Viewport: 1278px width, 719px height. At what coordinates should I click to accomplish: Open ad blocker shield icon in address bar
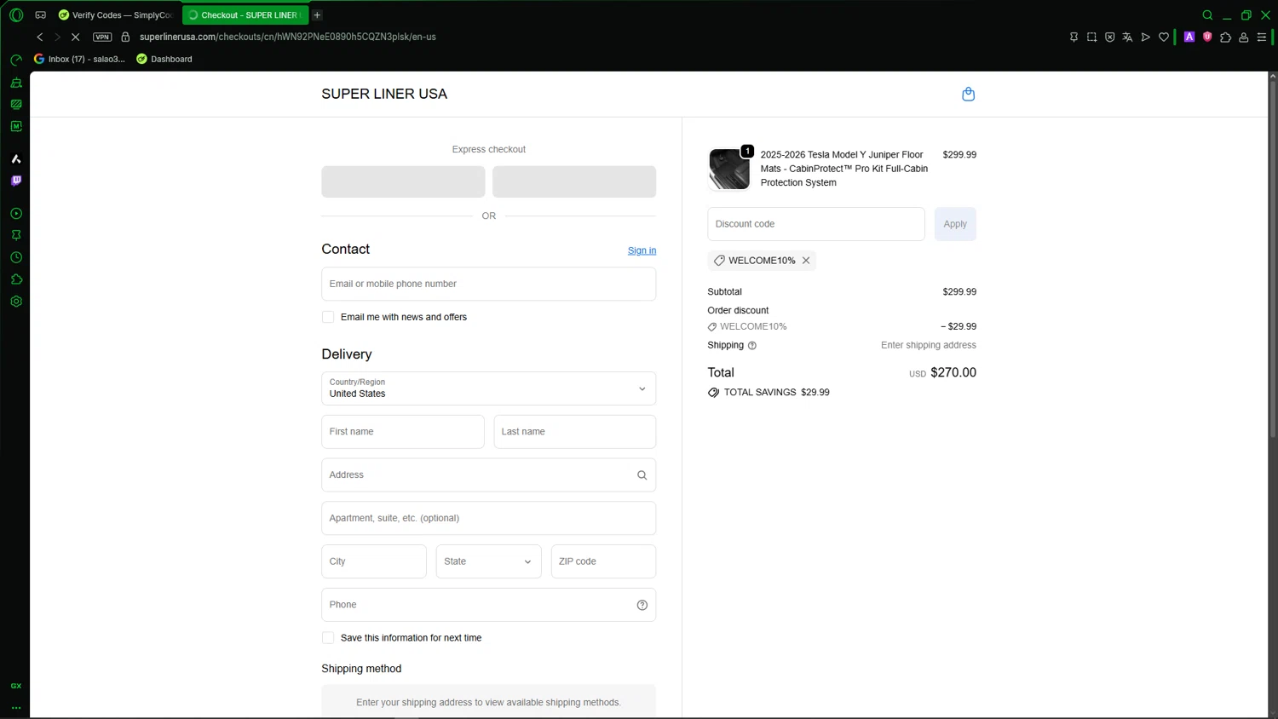tap(1109, 37)
